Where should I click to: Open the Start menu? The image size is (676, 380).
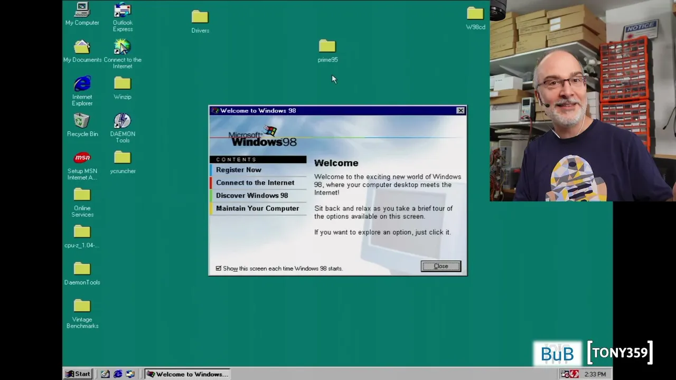coord(78,374)
